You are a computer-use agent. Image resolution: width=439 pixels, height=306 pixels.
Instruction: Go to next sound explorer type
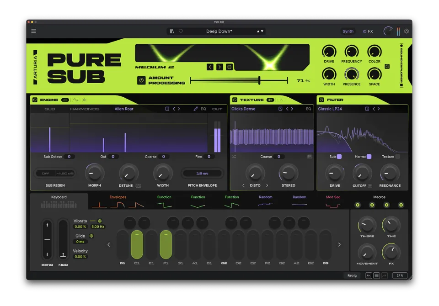(x=220, y=67)
